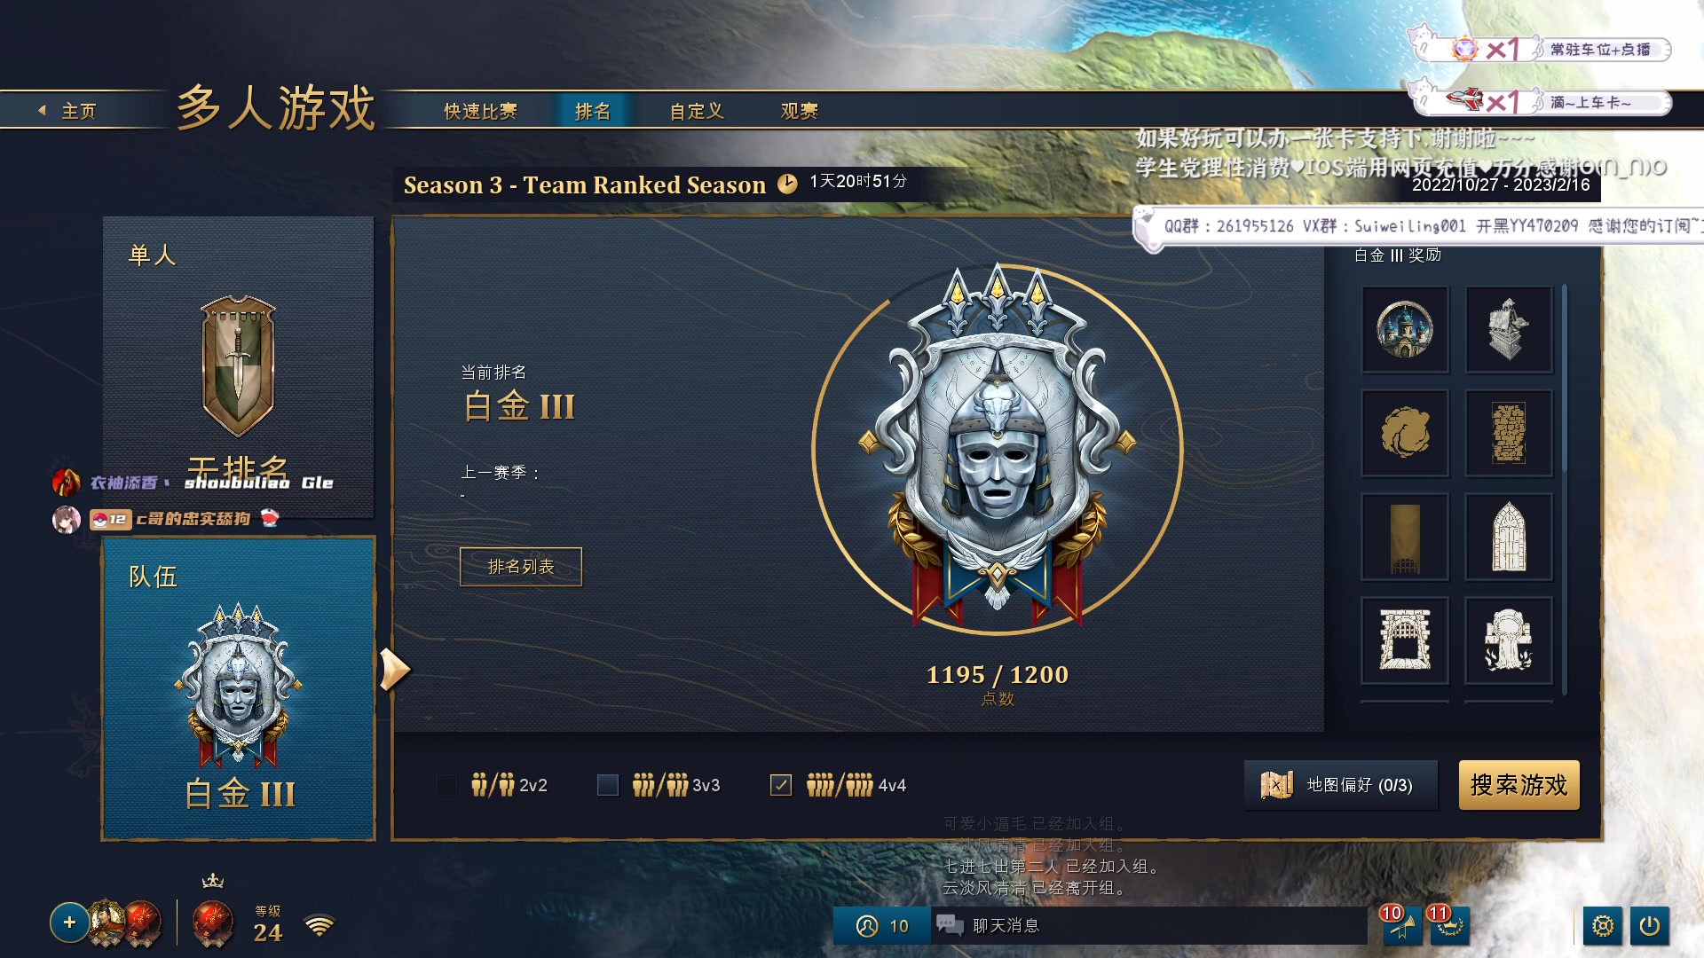
Task: Open the settings gear icon
Action: click(x=1602, y=926)
